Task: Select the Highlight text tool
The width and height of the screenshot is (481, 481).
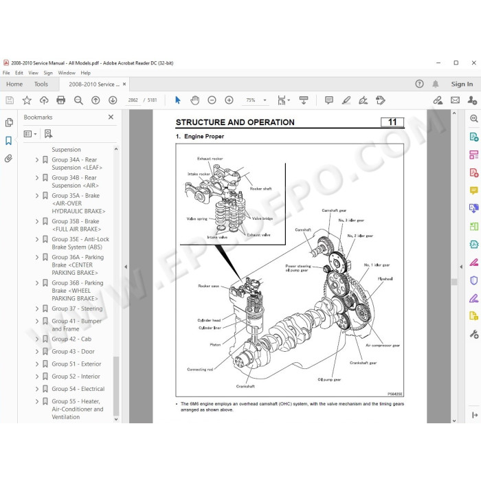Action: [346, 100]
